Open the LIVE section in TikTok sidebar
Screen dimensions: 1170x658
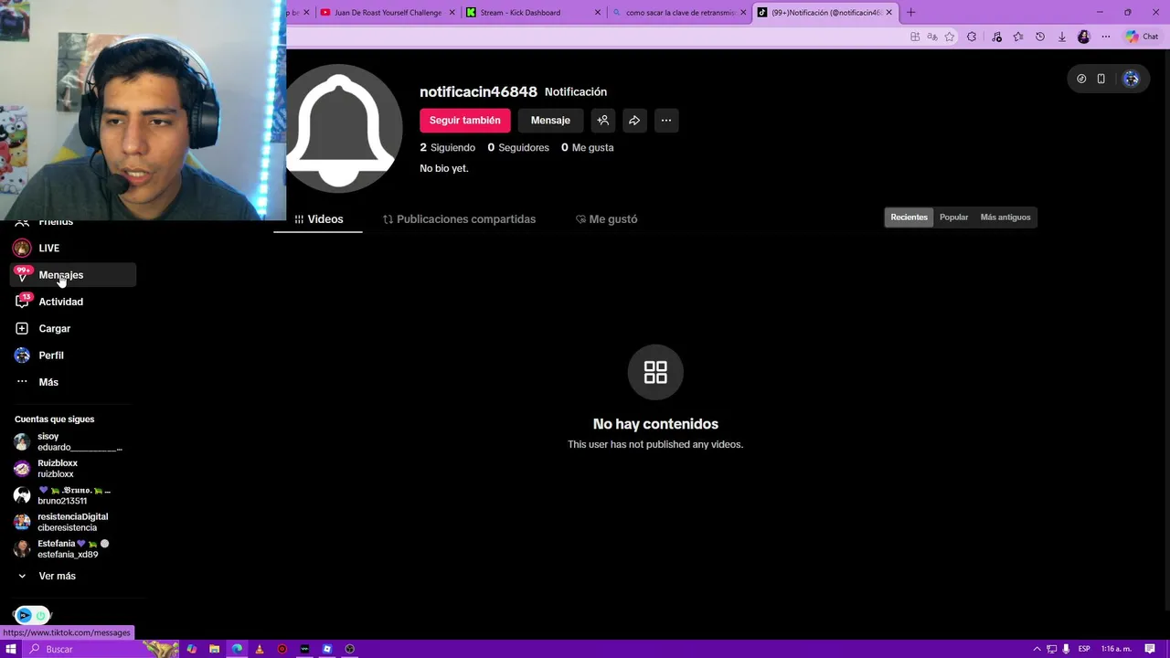click(73, 248)
